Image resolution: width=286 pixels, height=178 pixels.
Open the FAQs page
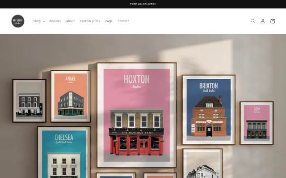pos(109,21)
